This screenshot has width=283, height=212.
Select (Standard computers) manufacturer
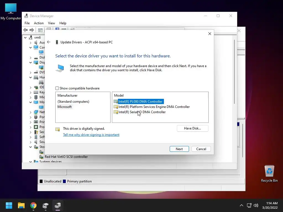point(73,102)
